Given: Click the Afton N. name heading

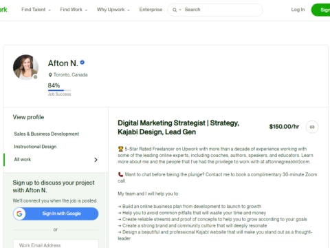Looking at the screenshot, I should click(x=63, y=63).
